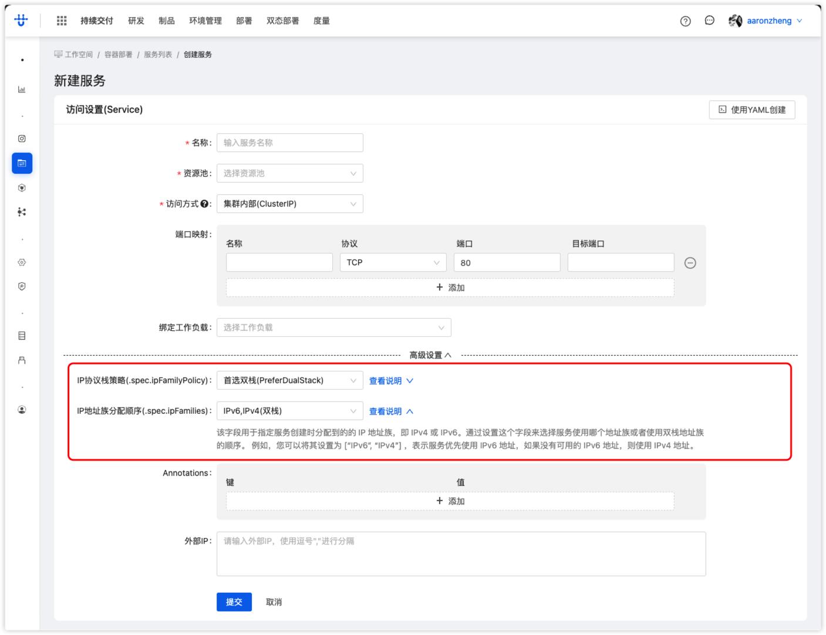Open the 绑定工作负载 workload dropdown
Screen dimensions: 826x635
(x=333, y=327)
